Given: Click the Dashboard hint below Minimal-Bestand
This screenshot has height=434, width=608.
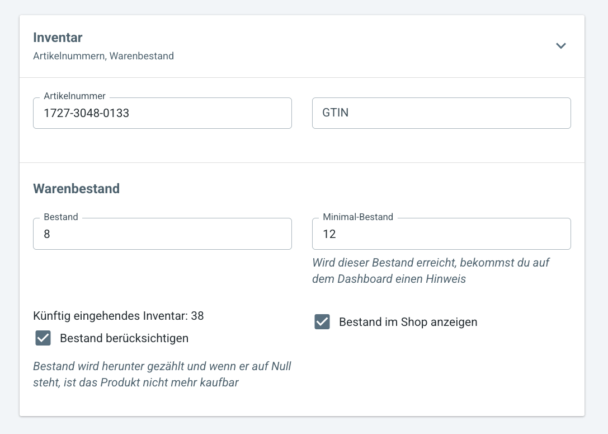Looking at the screenshot, I should (x=431, y=270).
